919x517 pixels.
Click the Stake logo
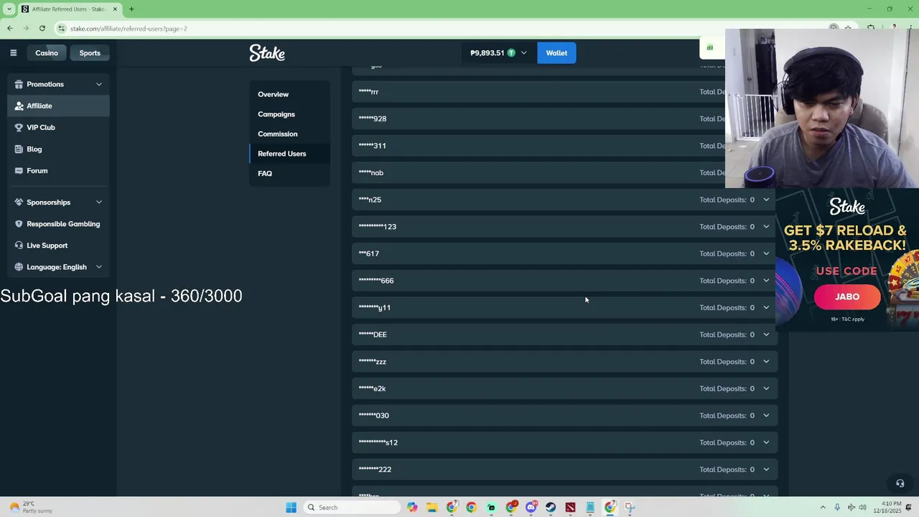click(267, 53)
